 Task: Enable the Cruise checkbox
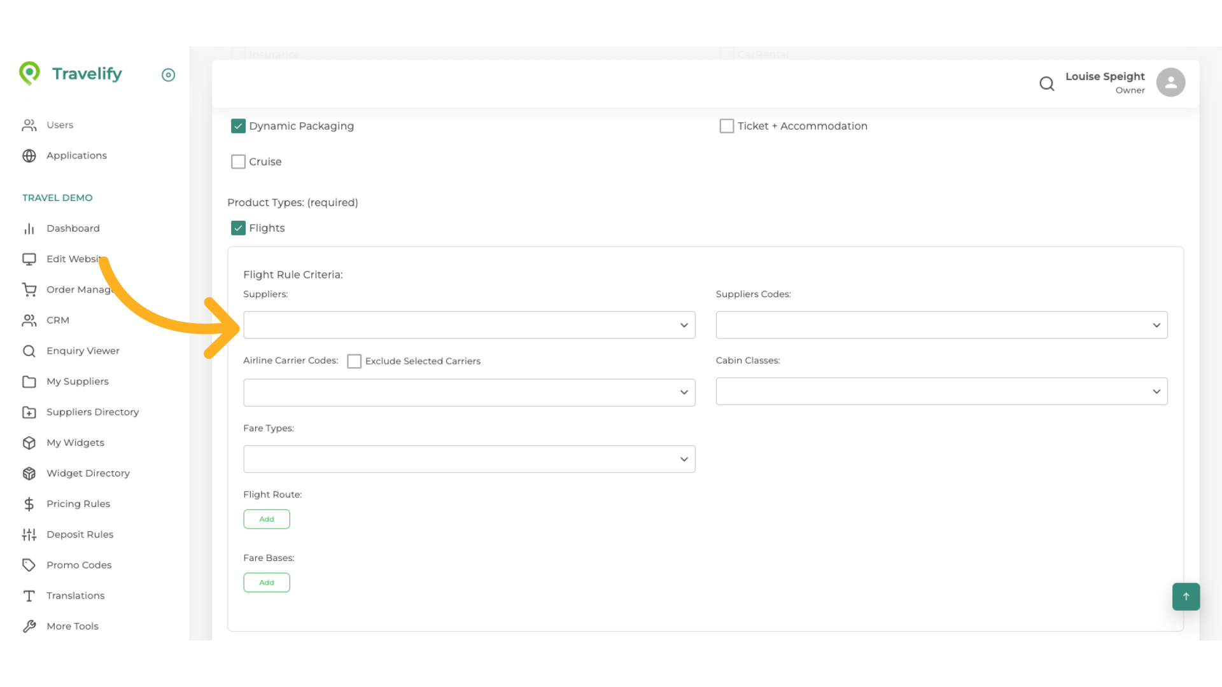(238, 162)
